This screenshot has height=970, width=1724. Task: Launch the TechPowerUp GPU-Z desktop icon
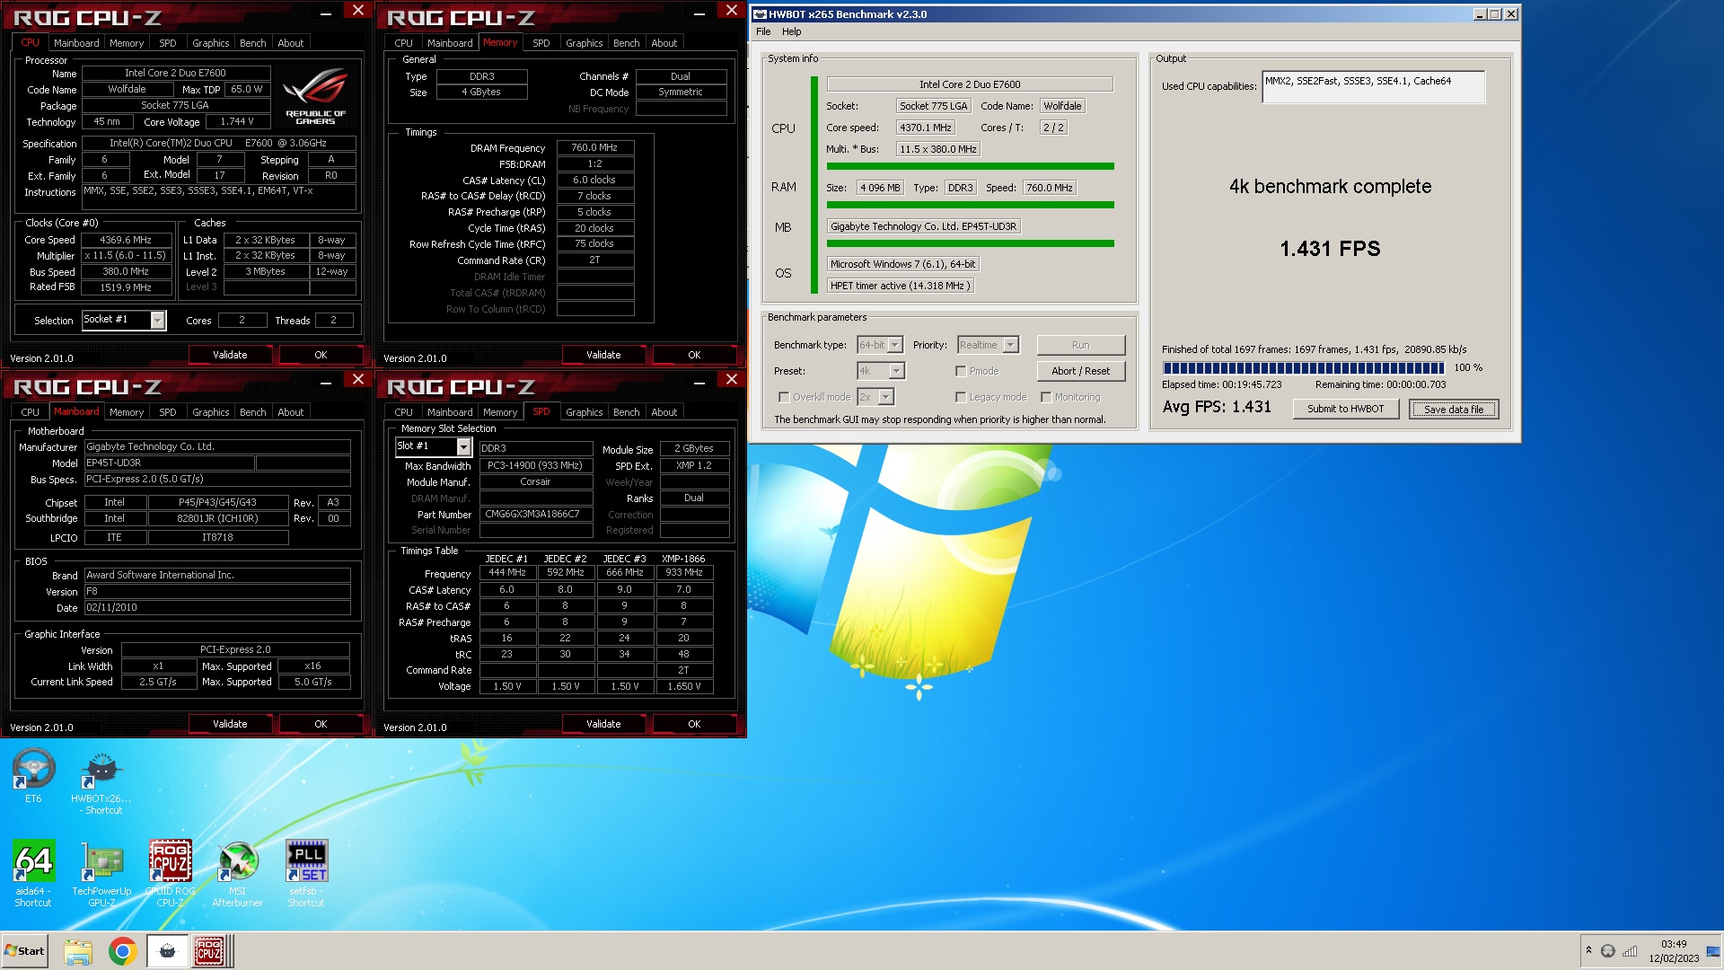pos(101,873)
